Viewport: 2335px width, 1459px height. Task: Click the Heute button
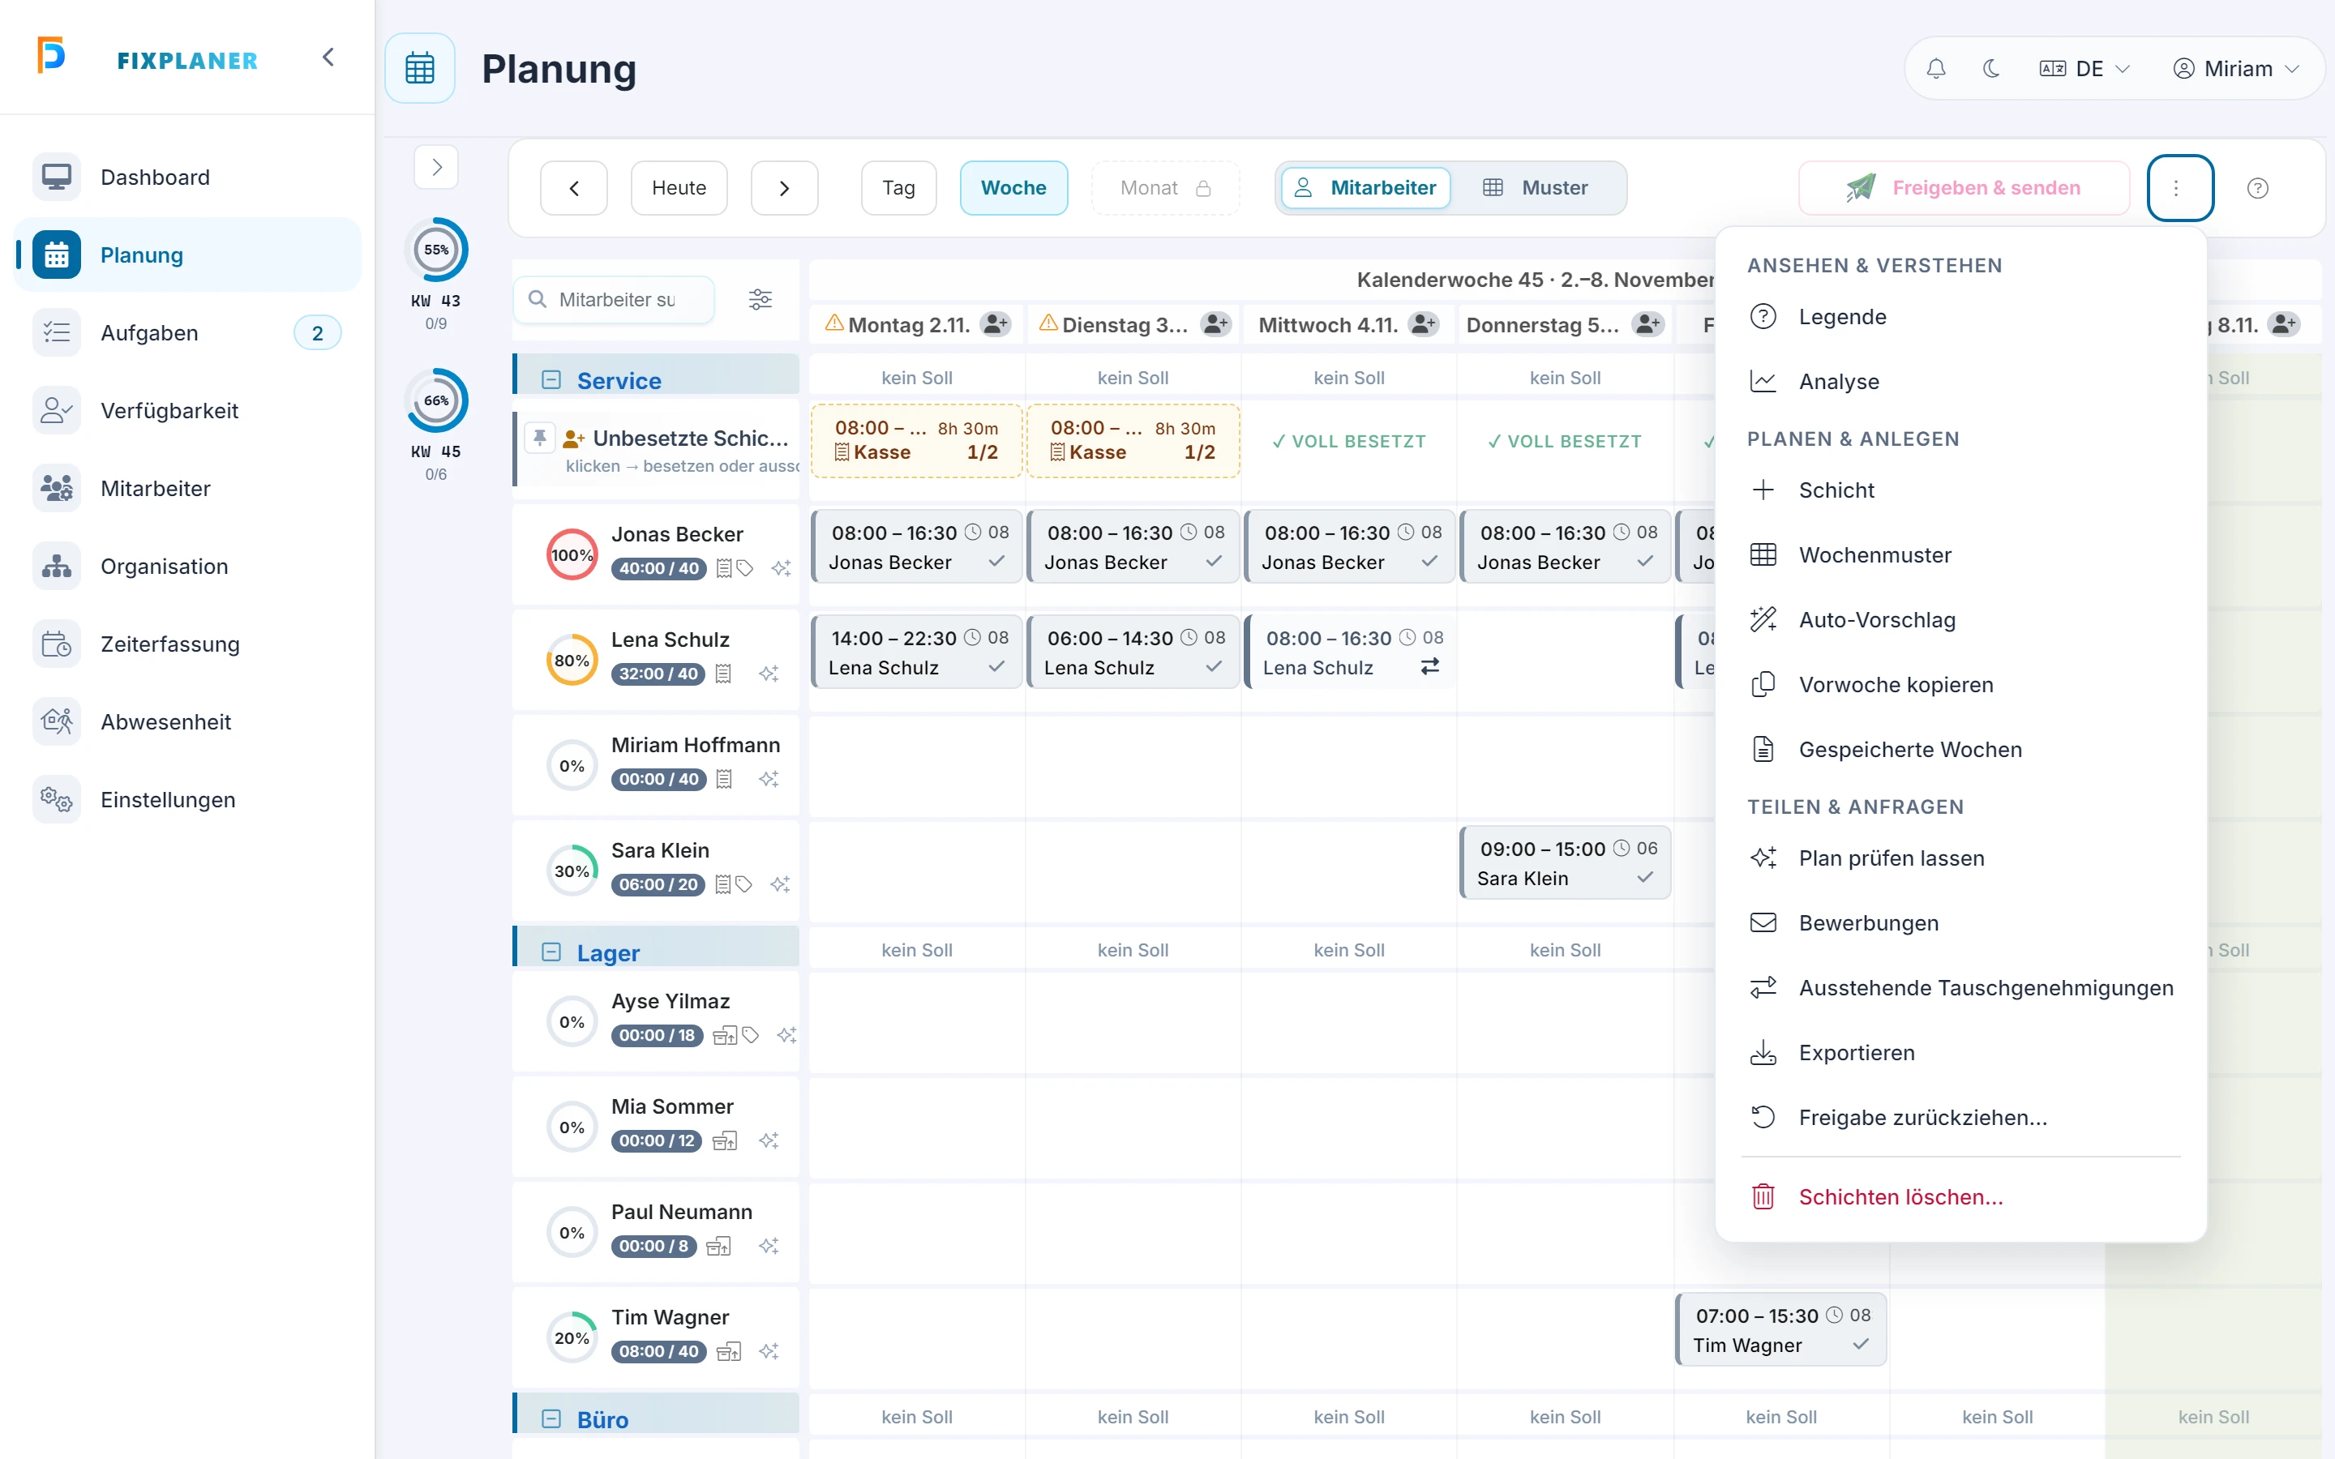pos(679,188)
